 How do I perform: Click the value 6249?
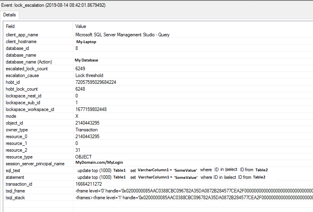80,69
